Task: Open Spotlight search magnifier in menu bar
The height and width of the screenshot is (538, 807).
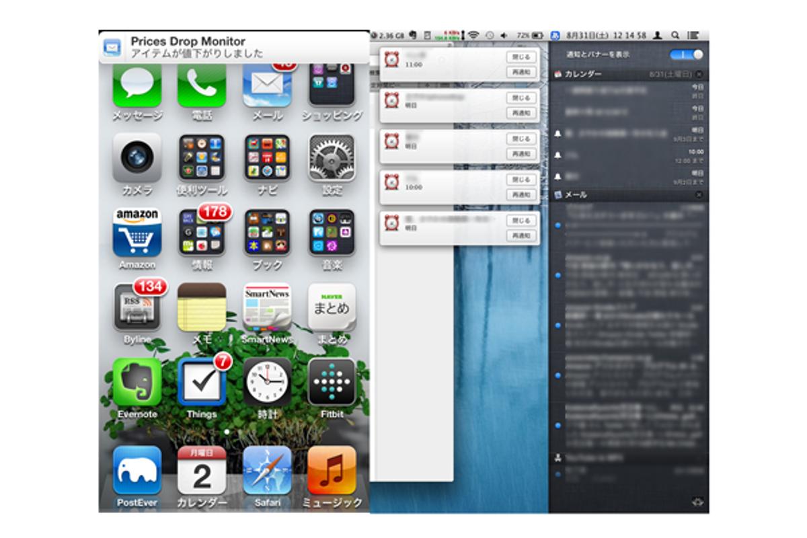Action: click(675, 35)
